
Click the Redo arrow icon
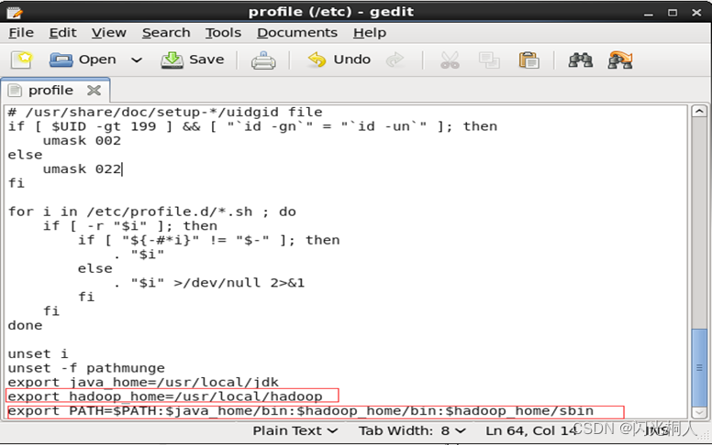(x=395, y=60)
